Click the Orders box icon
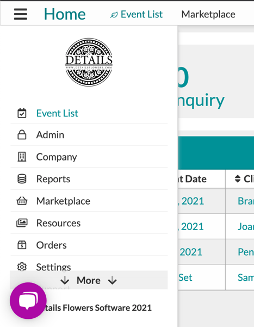The height and width of the screenshot is (327, 254). tap(22, 245)
